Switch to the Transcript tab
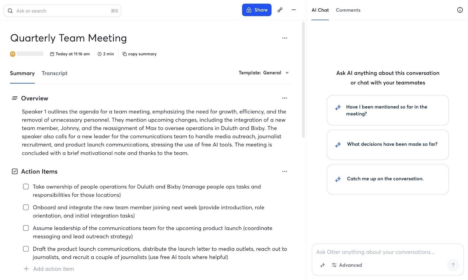468x280 pixels. 54,73
